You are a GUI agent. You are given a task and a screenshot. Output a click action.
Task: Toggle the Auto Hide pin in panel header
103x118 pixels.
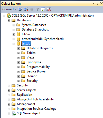[97, 3]
